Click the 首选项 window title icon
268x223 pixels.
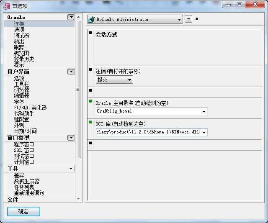(7, 6)
